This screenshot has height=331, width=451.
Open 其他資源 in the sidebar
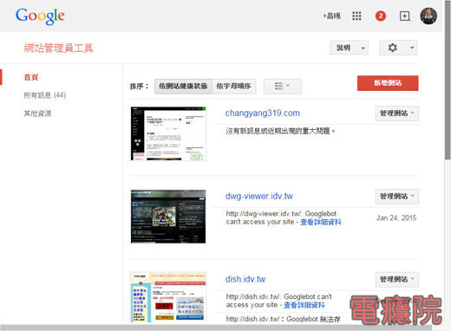click(x=37, y=114)
